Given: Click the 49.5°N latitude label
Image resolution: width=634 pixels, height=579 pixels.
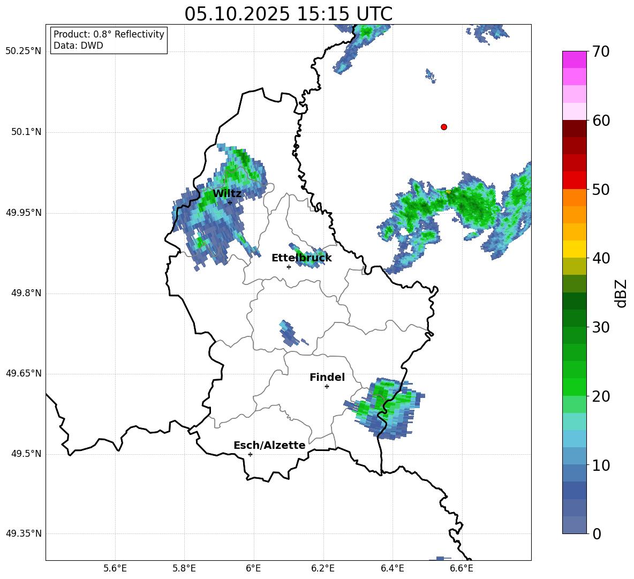Looking at the screenshot, I should coord(26,454).
